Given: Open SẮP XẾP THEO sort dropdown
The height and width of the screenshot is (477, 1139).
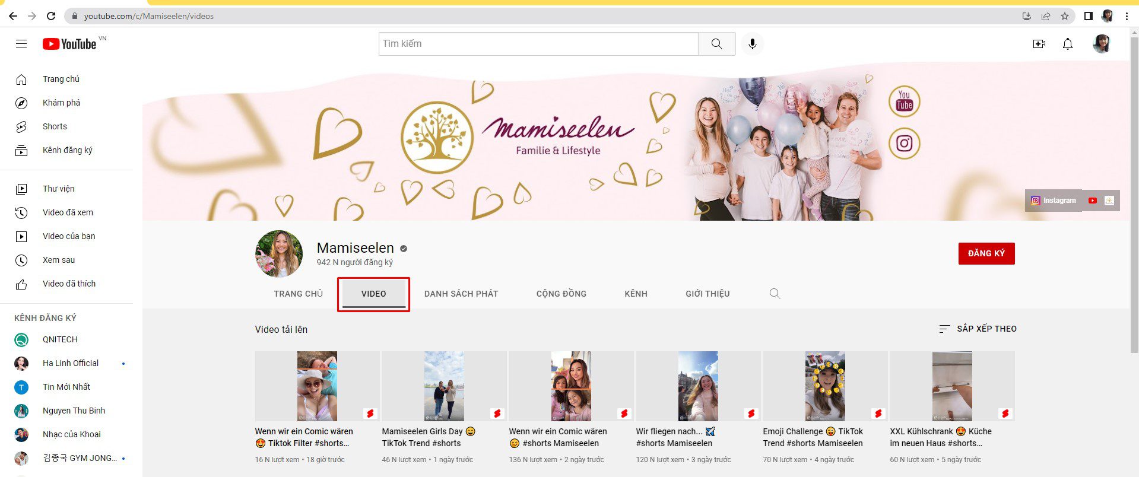Looking at the screenshot, I should tap(978, 329).
